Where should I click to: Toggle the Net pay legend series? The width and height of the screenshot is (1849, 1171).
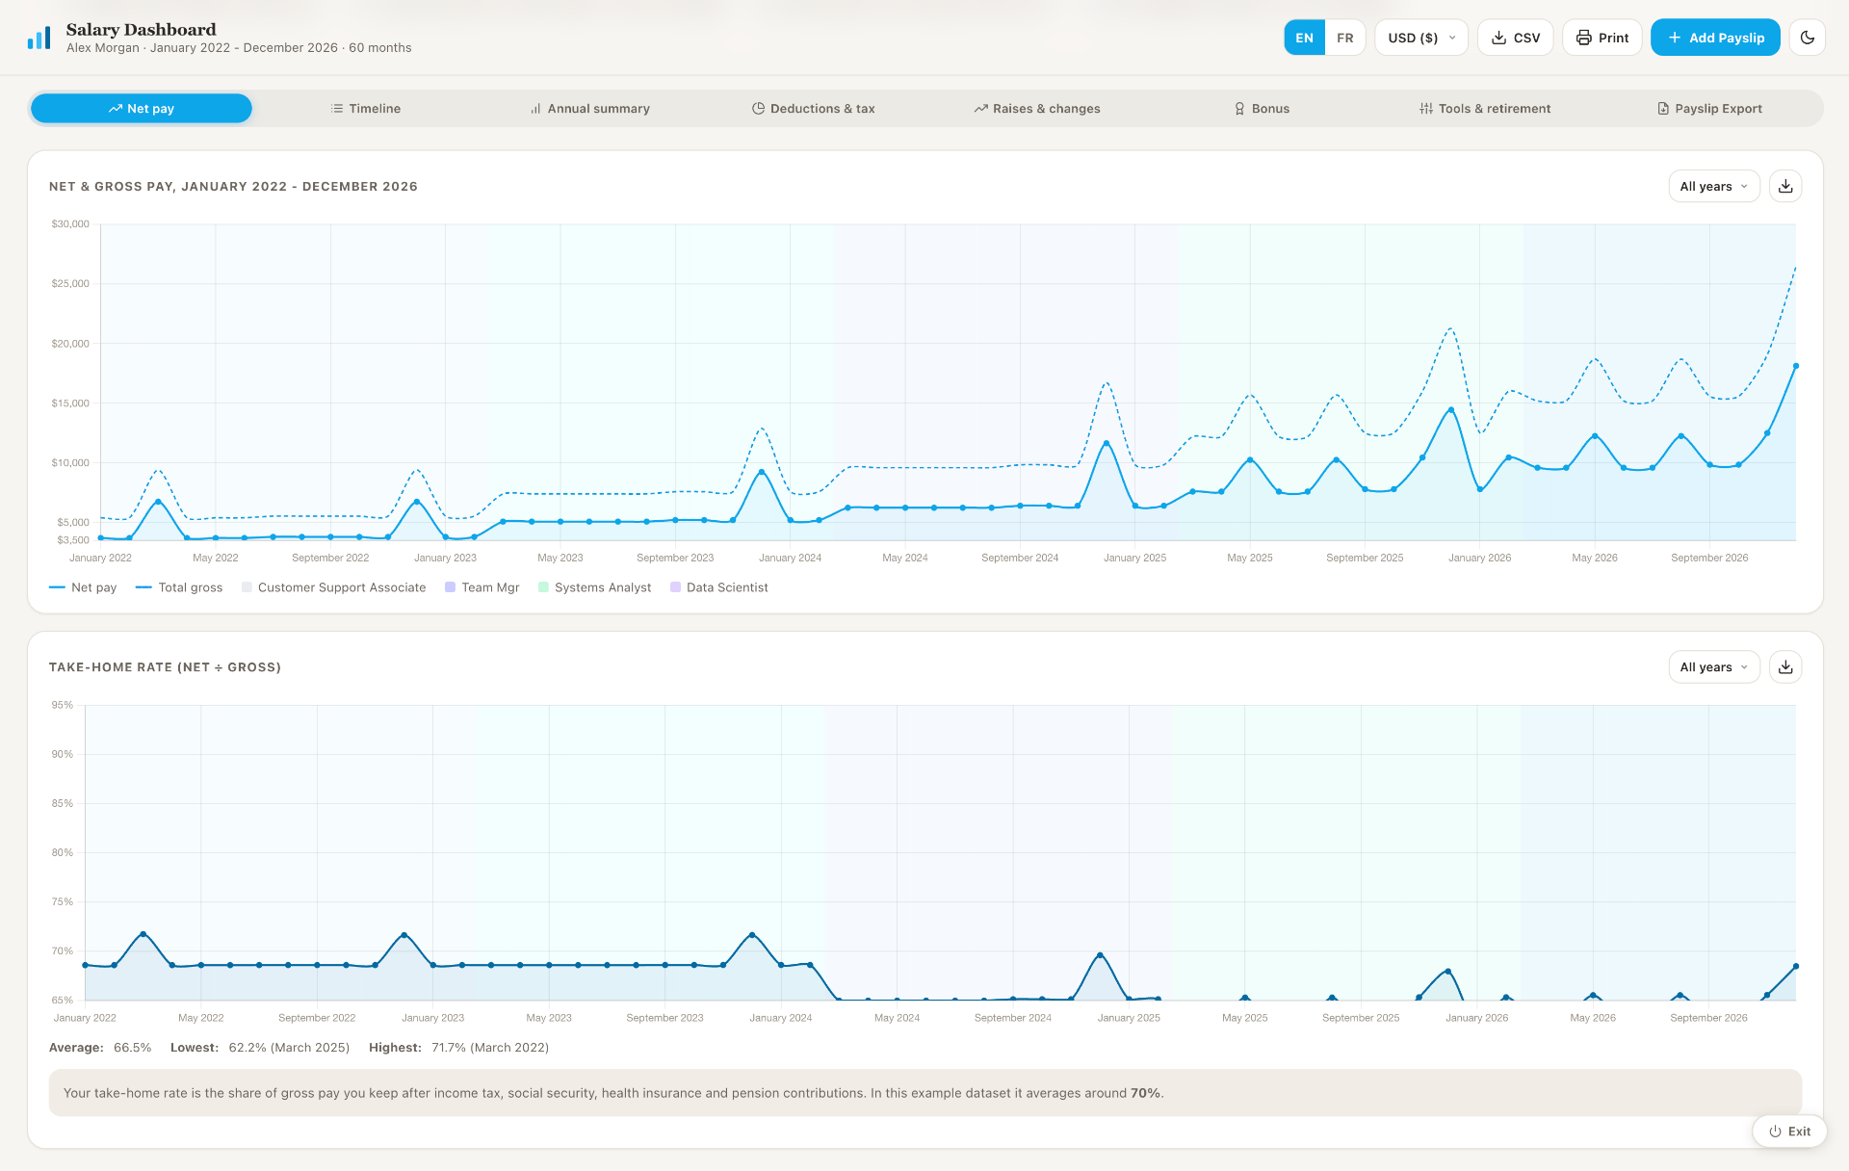[83, 587]
